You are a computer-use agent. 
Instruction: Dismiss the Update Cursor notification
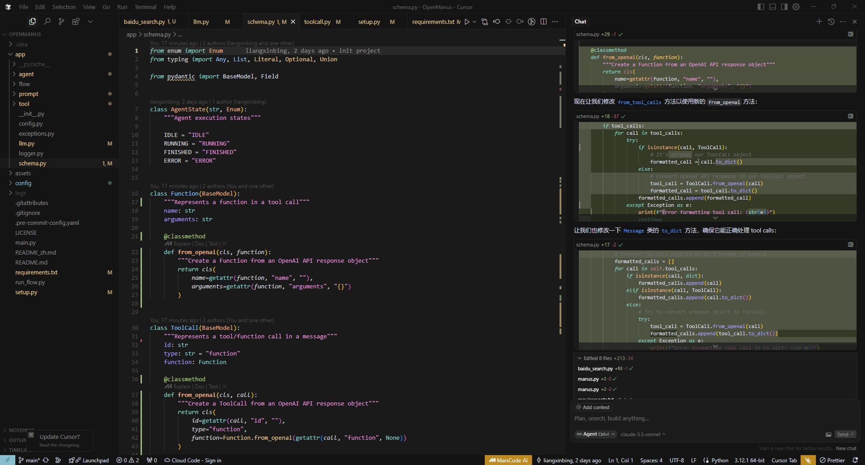click(31, 435)
